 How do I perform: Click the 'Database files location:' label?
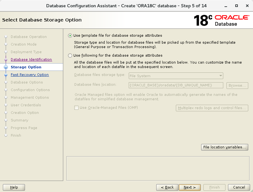pyautogui.click(x=95, y=84)
